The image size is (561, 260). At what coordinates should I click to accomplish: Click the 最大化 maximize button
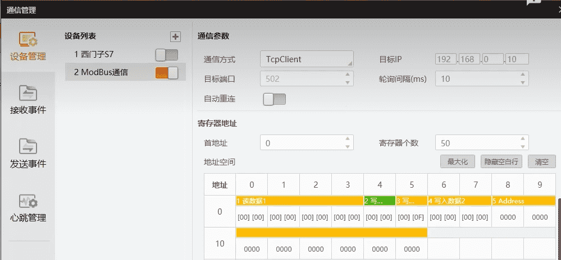tap(457, 162)
